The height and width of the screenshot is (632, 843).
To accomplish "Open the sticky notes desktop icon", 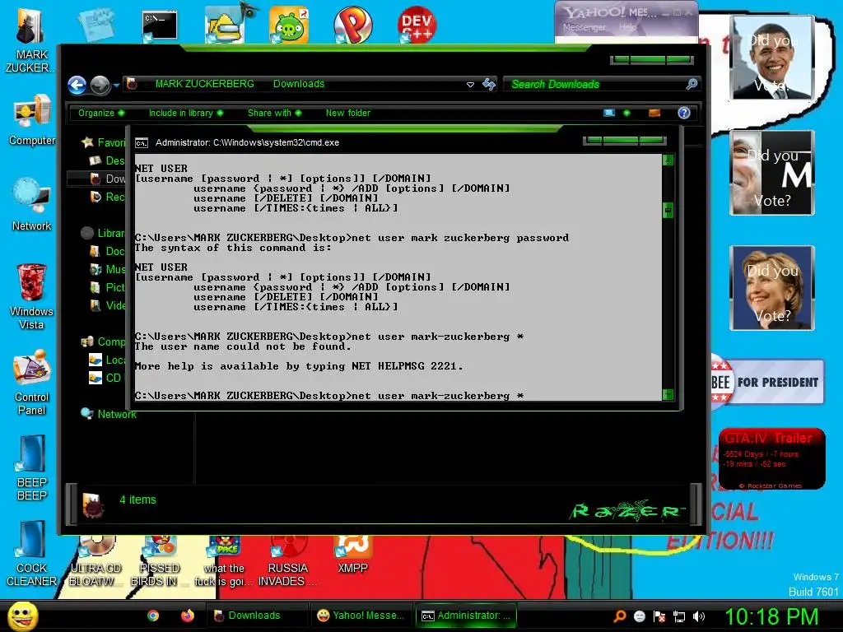I will (x=95, y=25).
